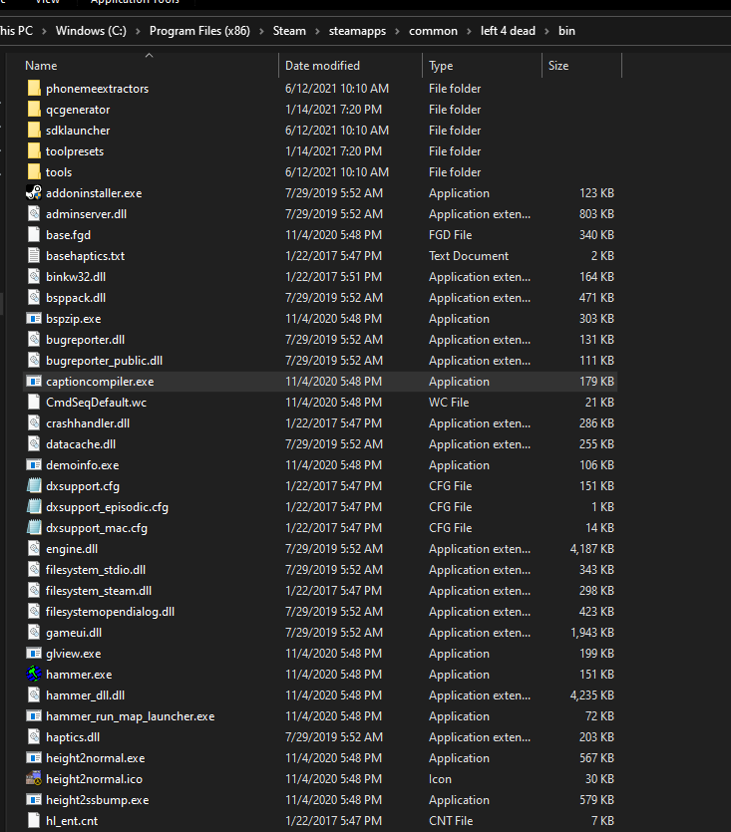This screenshot has width=731, height=832.
Task: Sort files by Type column header
Action: 441,66
